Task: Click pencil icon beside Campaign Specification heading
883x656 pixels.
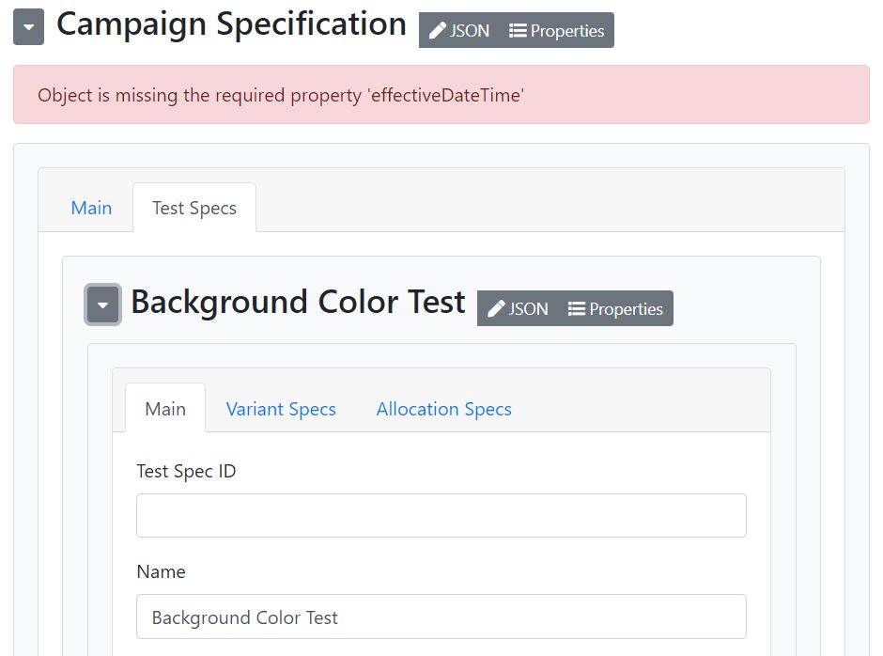Action: pyautogui.click(x=438, y=31)
